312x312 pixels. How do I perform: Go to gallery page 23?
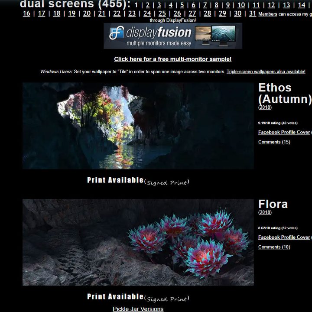132,13
